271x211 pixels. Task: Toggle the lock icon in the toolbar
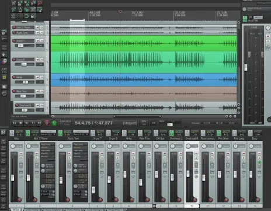[33, 16]
